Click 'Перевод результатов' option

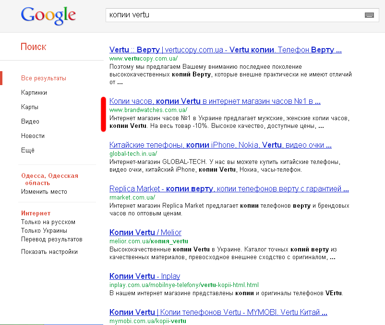tap(51, 239)
